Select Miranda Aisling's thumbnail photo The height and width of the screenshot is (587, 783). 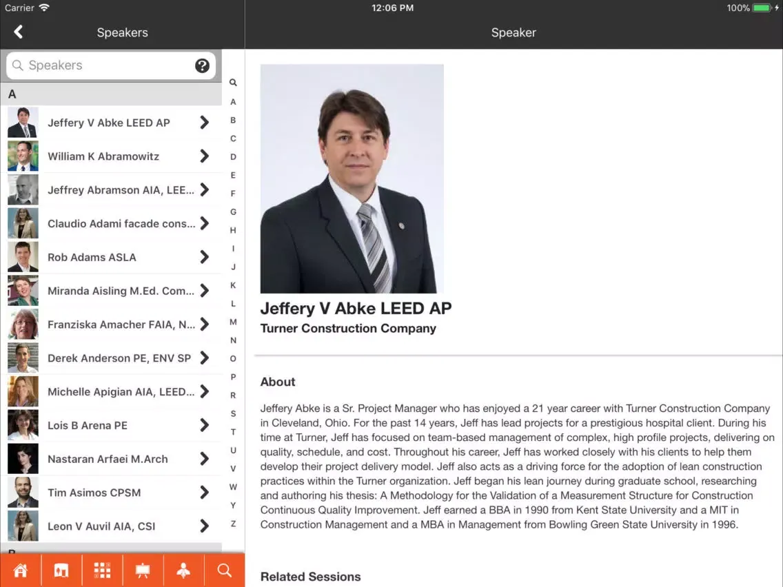pyautogui.click(x=23, y=291)
